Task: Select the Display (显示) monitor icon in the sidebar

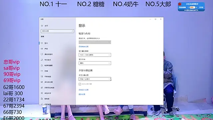Action: (42, 43)
